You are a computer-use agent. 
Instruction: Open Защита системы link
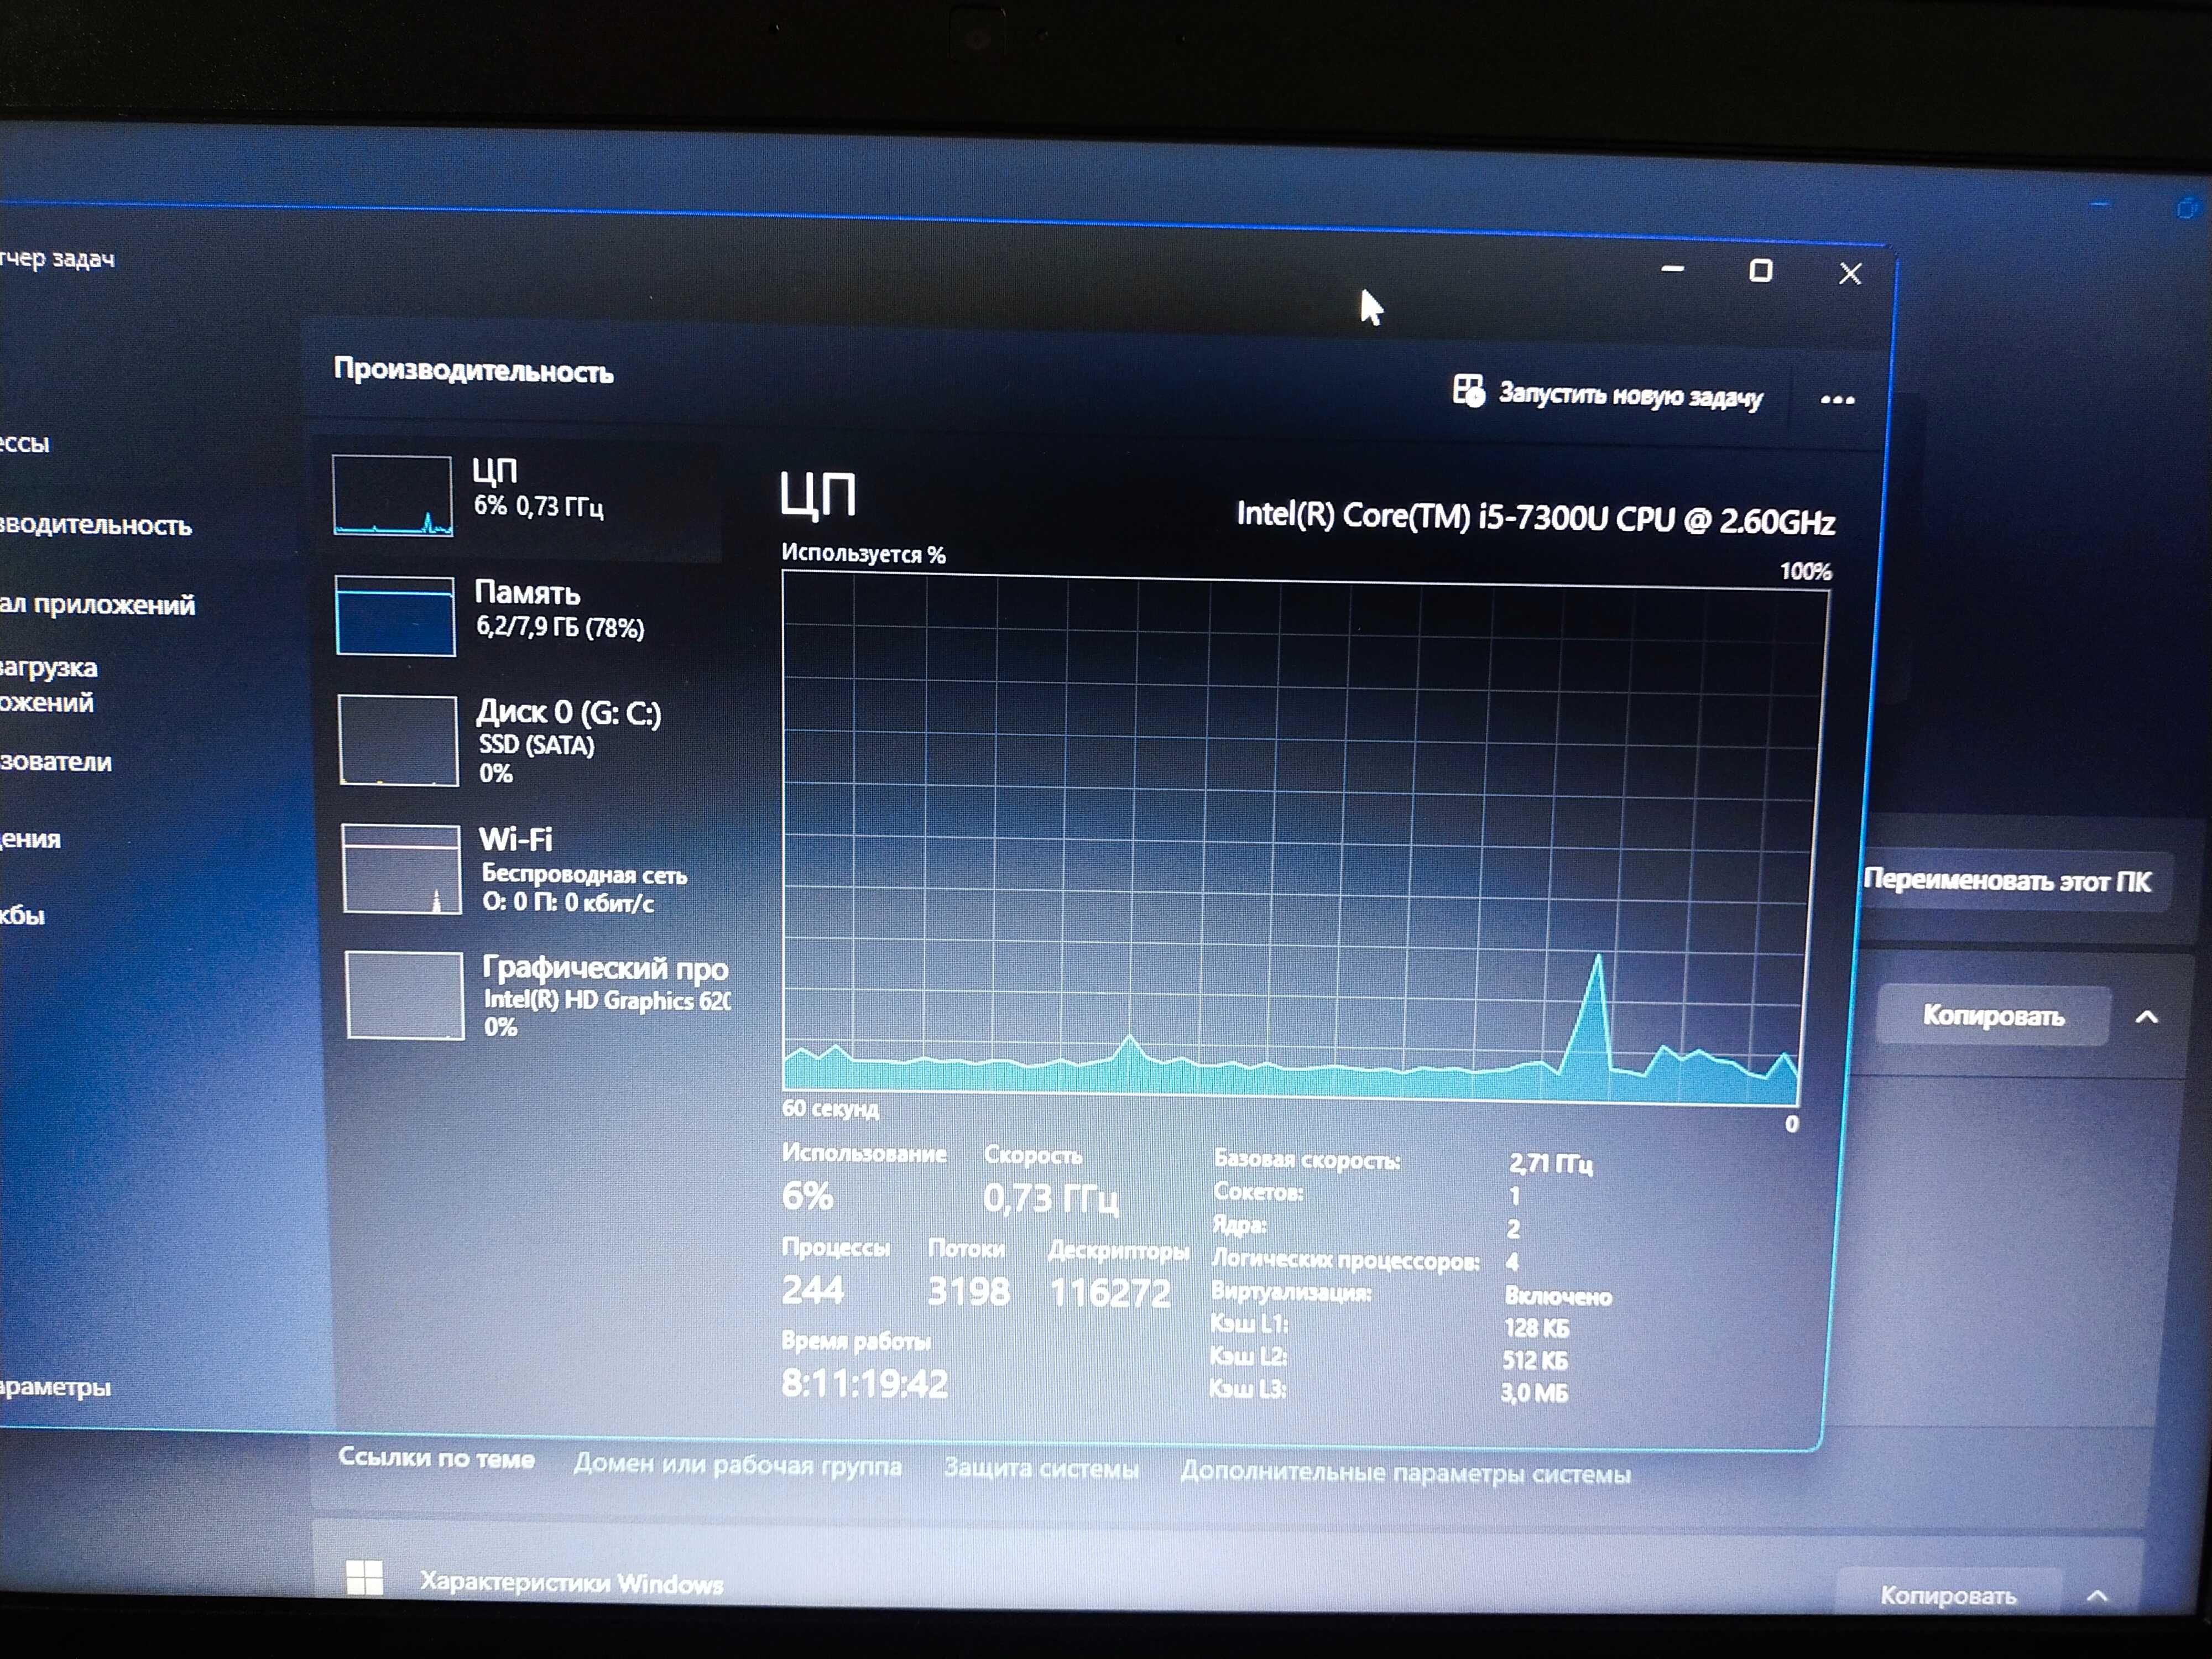click(x=1041, y=1469)
